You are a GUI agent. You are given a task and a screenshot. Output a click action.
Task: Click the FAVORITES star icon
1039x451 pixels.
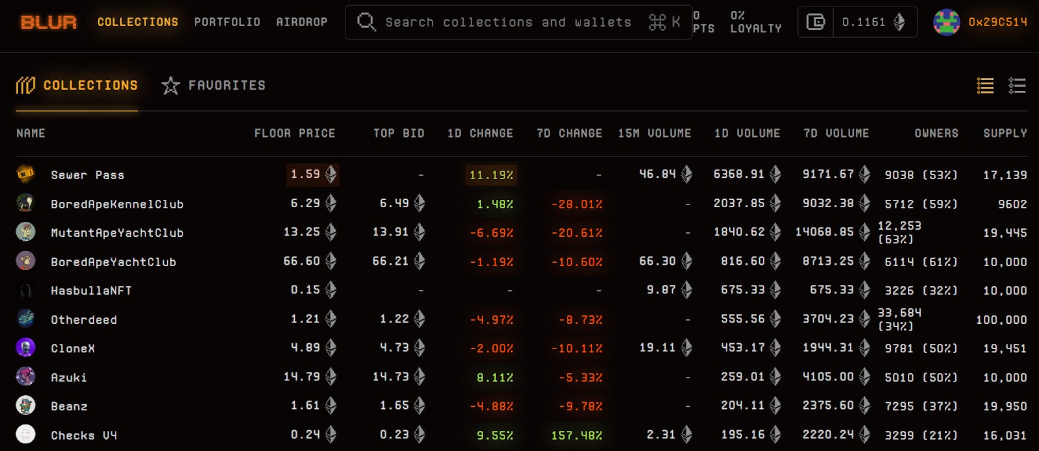(x=170, y=85)
